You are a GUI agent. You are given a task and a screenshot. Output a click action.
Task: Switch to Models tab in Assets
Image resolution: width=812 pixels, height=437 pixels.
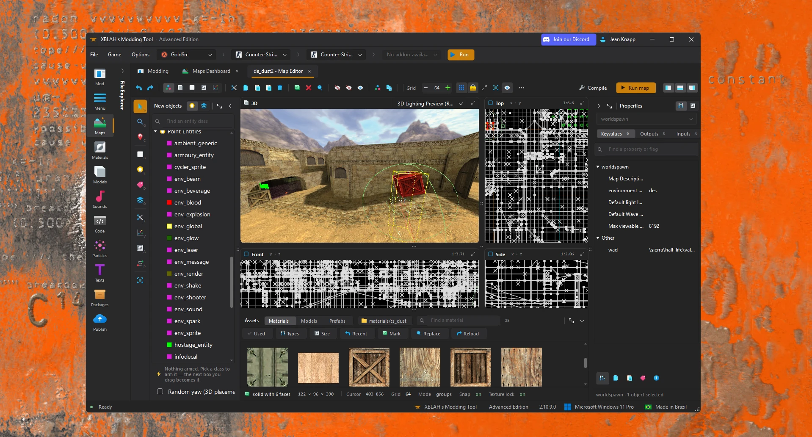coord(309,321)
